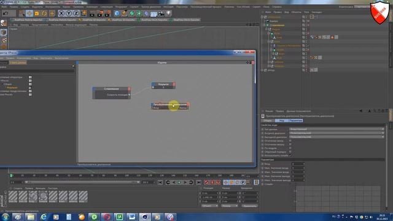
Task: Activate the Move tool
Action: click(29, 13)
